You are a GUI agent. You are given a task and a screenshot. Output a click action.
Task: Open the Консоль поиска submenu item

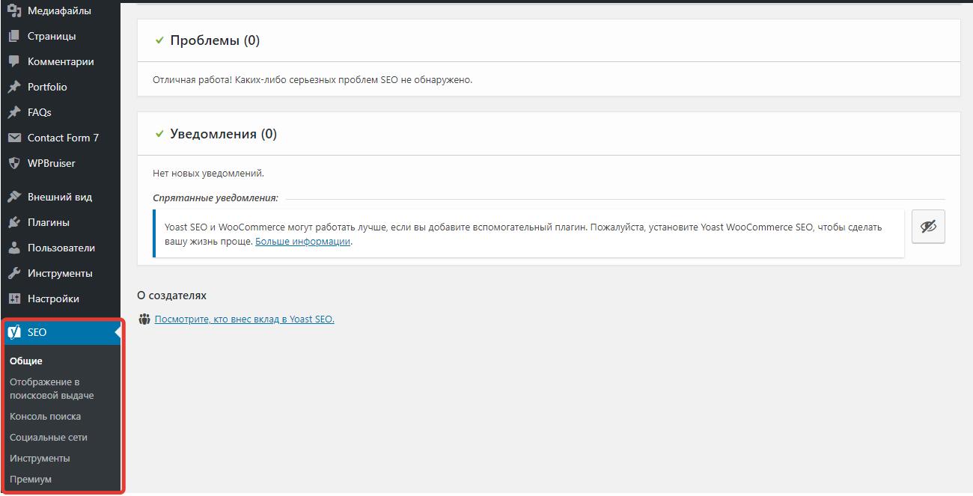point(45,417)
